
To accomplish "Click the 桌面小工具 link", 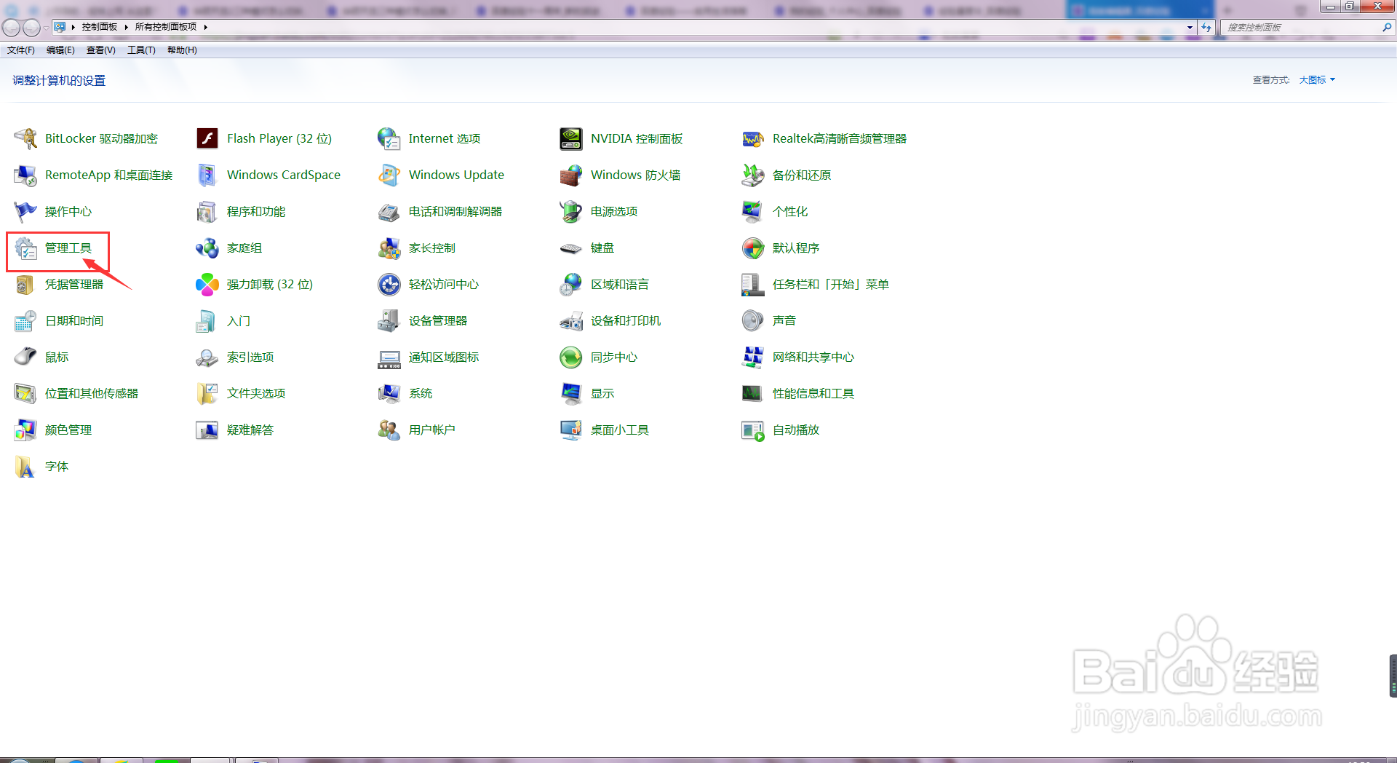I will pyautogui.click(x=620, y=430).
